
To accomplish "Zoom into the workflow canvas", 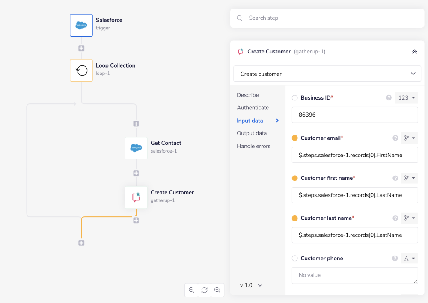I will pos(217,290).
